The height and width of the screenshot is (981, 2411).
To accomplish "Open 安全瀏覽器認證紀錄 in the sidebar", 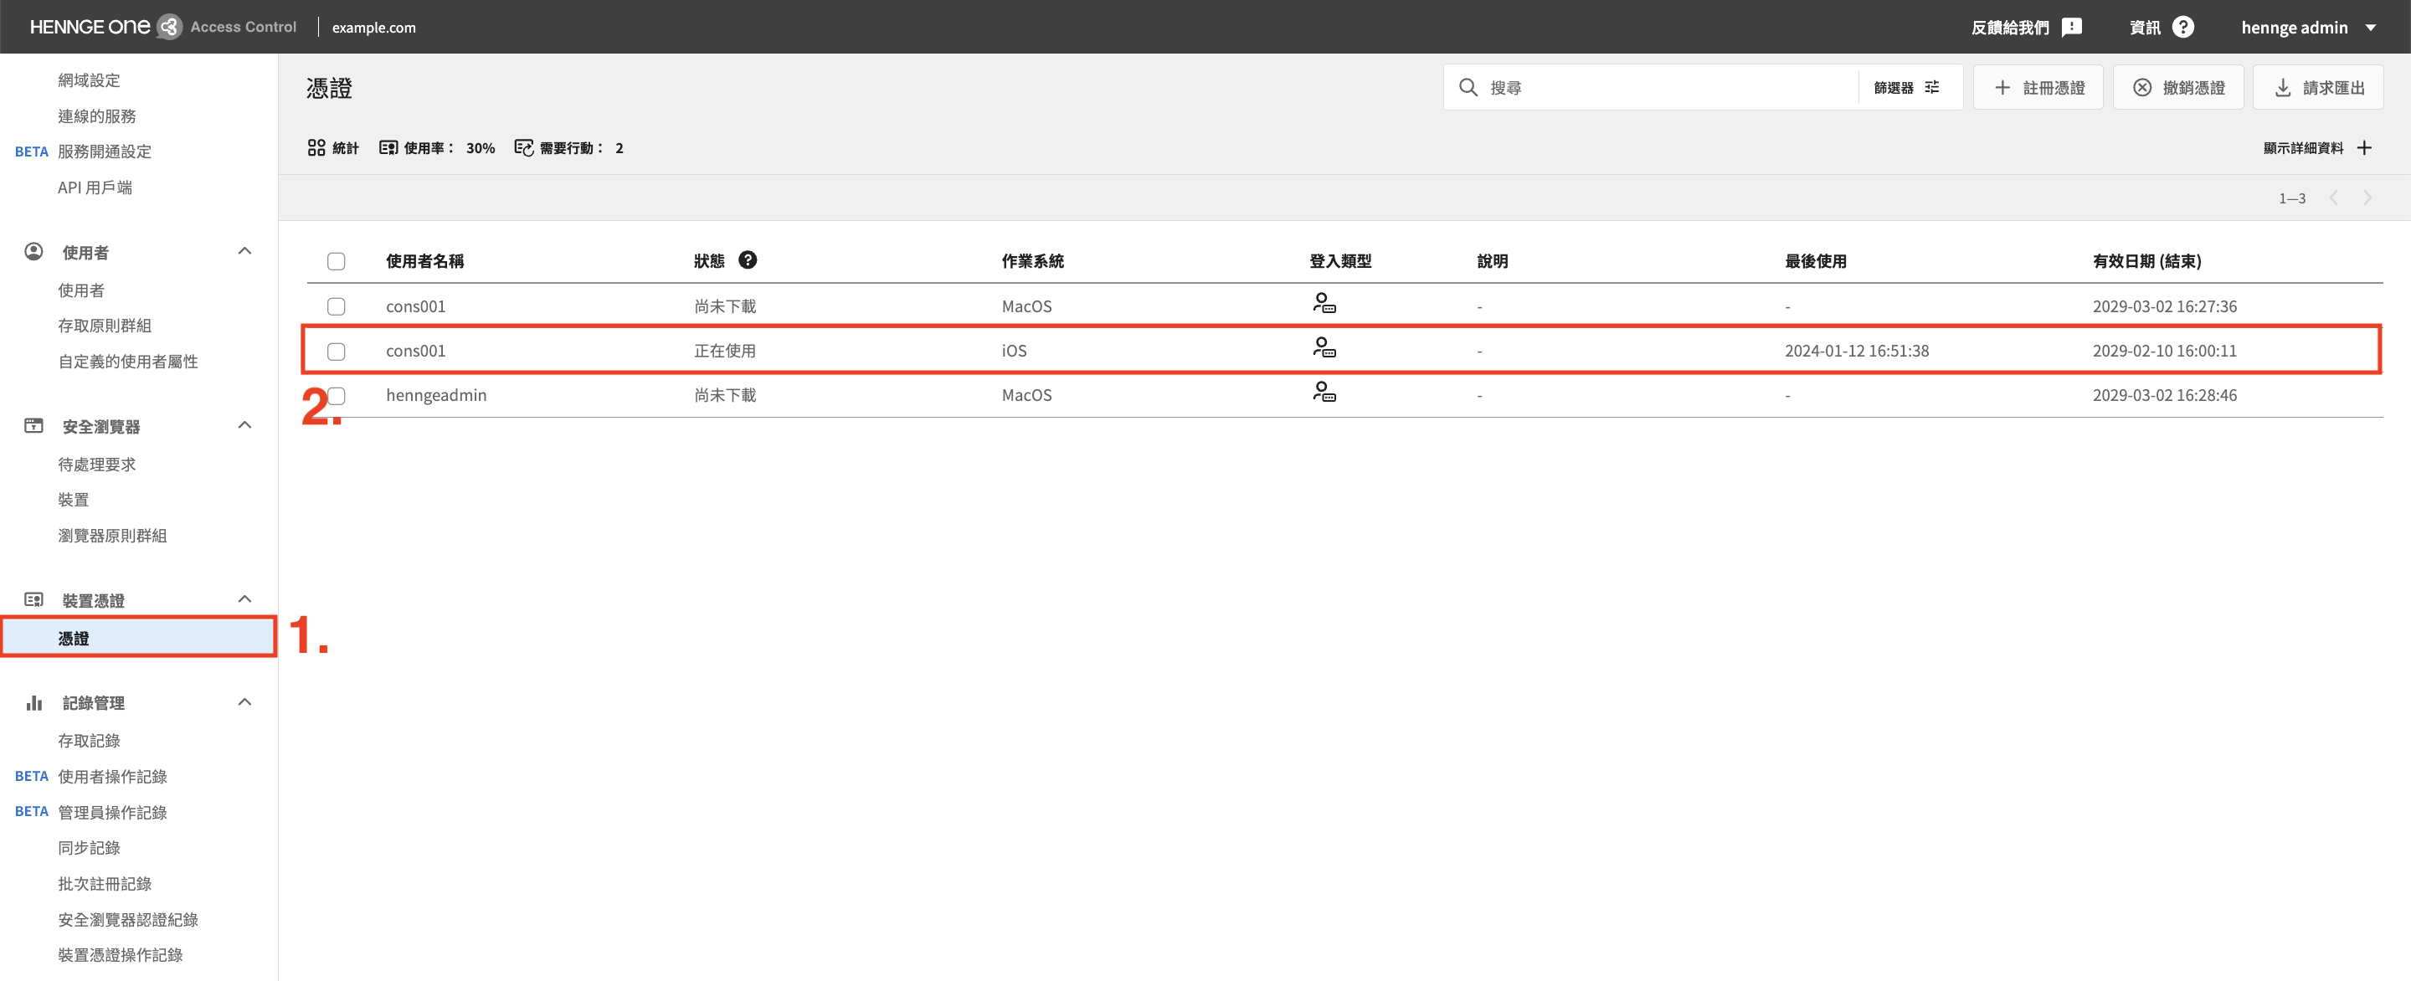I will coord(128,919).
